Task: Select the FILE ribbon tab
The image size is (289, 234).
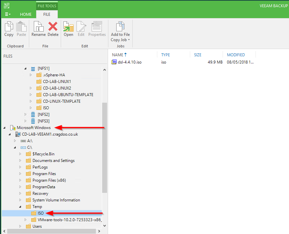Action: [x=47, y=14]
